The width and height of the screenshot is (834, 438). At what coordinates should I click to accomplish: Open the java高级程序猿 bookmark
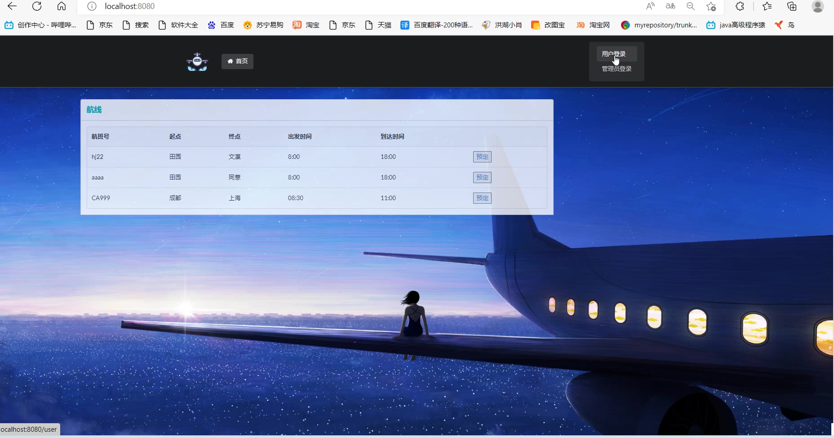736,25
